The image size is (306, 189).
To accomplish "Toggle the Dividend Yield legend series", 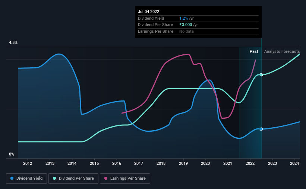I will (26, 179).
